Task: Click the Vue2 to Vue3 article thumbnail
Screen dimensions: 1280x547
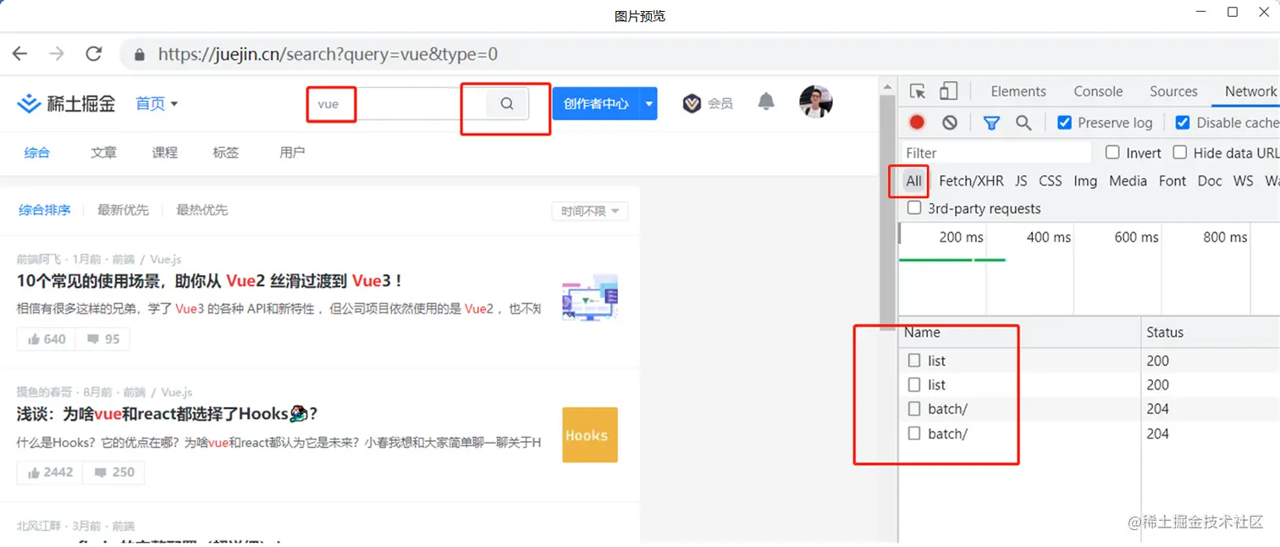Action: (x=590, y=297)
